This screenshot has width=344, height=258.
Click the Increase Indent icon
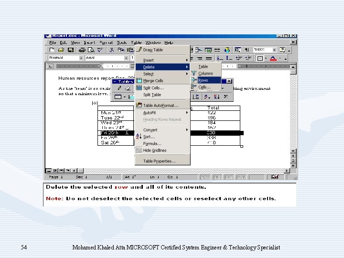tap(248, 58)
